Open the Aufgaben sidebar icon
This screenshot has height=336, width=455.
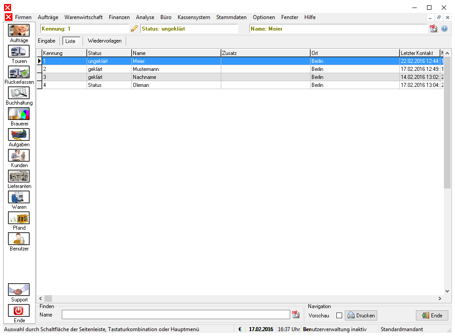19,135
